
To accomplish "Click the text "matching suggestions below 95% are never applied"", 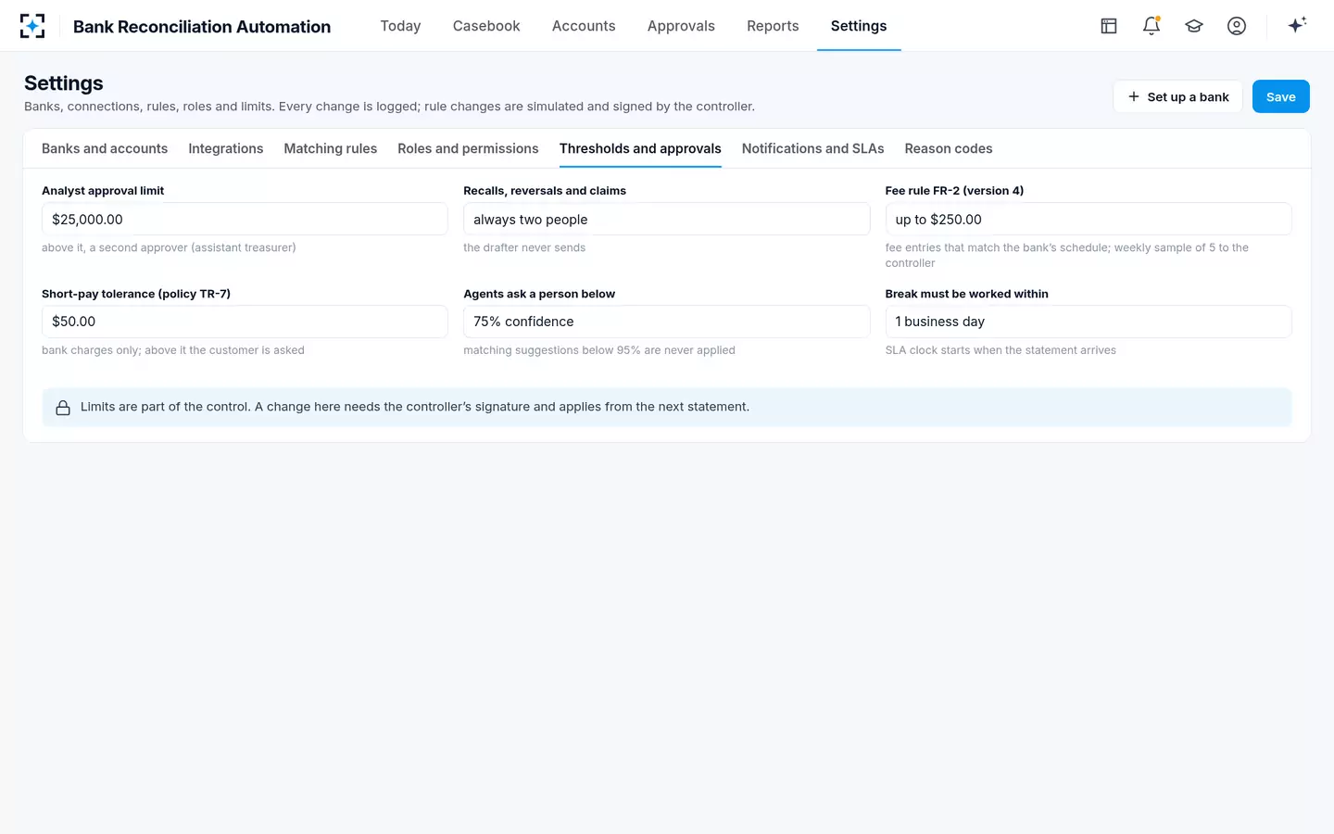I will [x=599, y=350].
